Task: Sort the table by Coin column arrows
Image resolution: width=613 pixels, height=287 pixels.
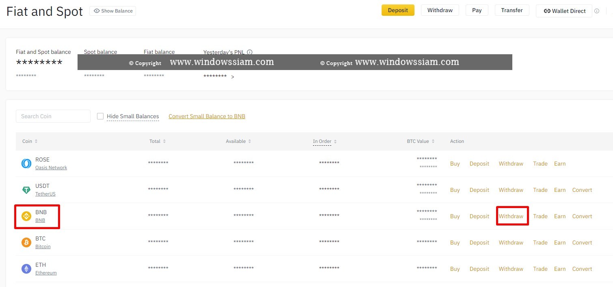Action: pyautogui.click(x=36, y=141)
